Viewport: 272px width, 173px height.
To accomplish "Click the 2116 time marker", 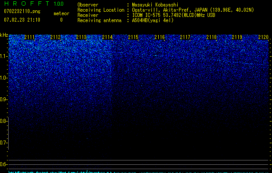I will click(160, 37).
